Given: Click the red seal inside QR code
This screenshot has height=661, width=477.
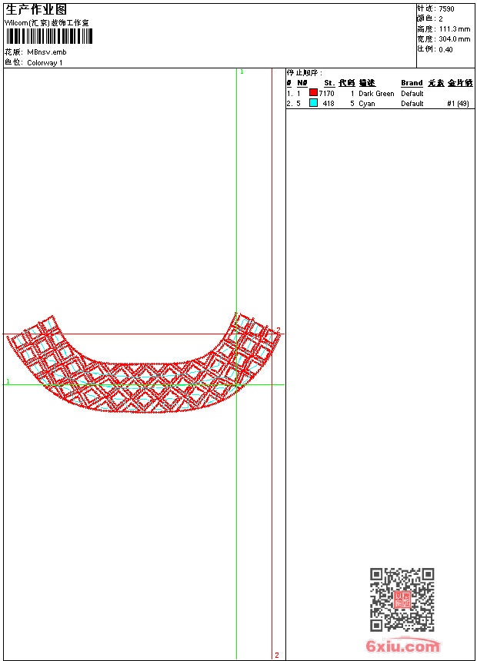Looking at the screenshot, I should (402, 600).
